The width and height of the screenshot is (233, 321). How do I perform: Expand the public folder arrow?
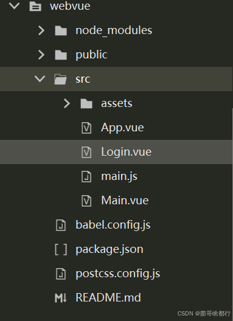point(41,55)
